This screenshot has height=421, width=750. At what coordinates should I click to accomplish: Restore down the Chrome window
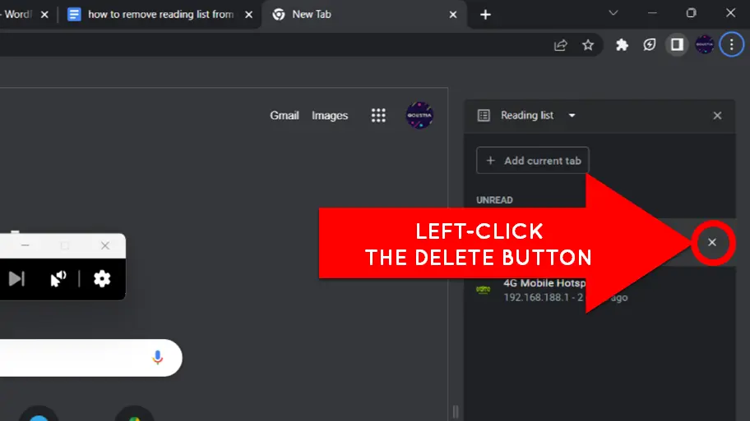(691, 13)
